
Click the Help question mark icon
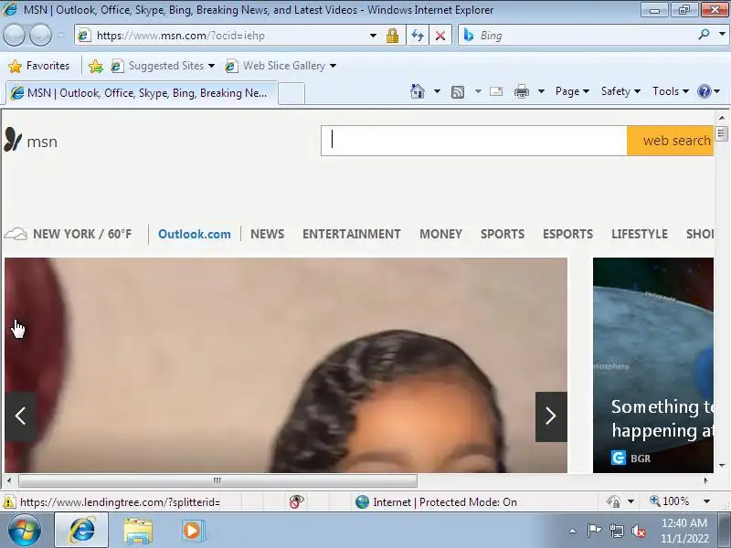pyautogui.click(x=704, y=91)
